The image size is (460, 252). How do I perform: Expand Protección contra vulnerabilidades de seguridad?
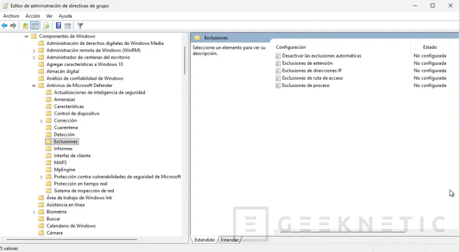42,177
